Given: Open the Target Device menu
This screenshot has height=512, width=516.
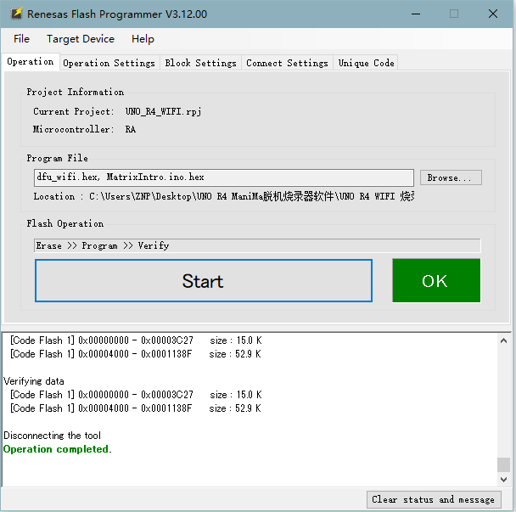Looking at the screenshot, I should pyautogui.click(x=81, y=39).
